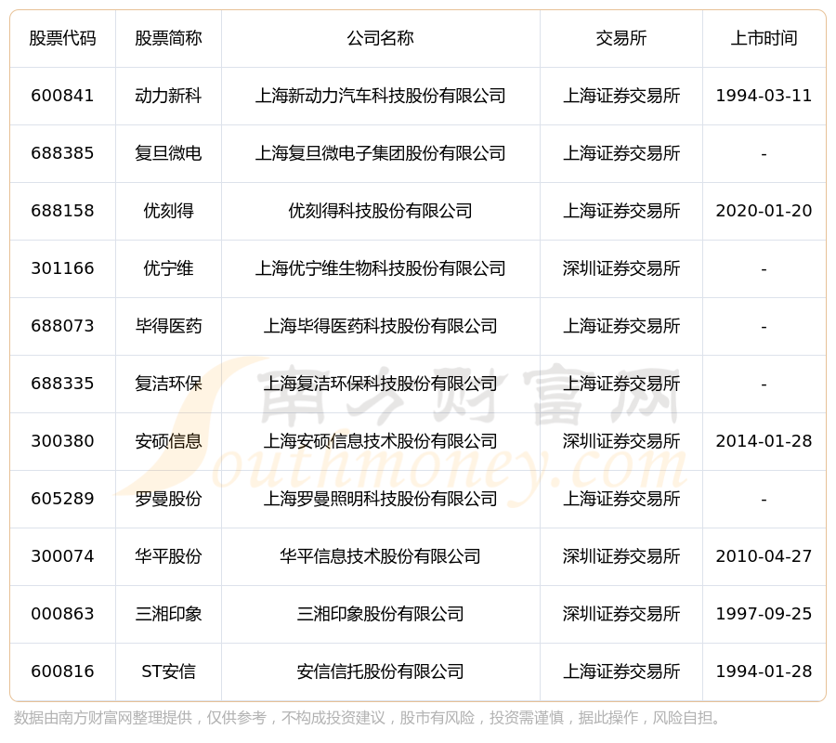The image size is (836, 743).
Task: Click 深圳证券交易所 in the 三湘印象 row
Action: pos(621,614)
